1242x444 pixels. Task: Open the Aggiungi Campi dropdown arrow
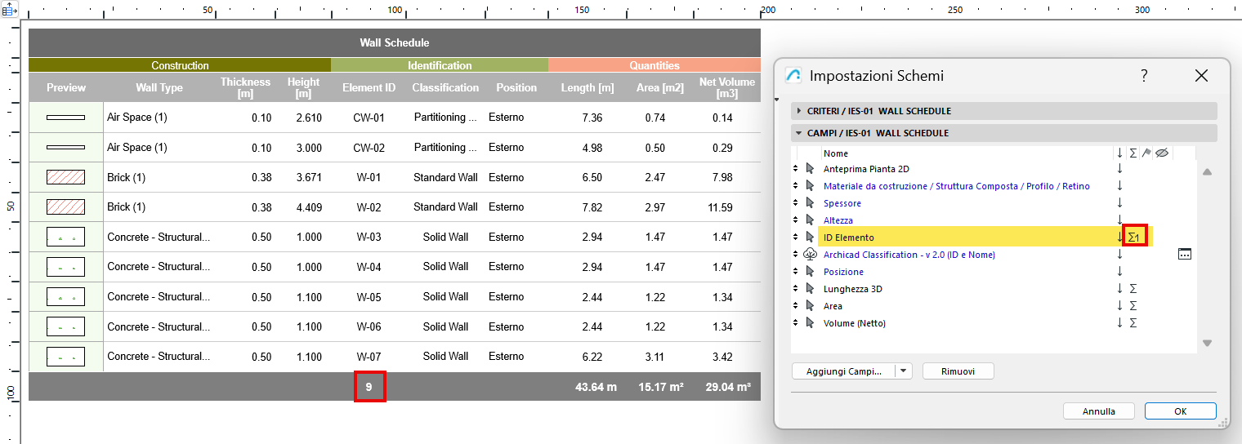click(x=903, y=371)
